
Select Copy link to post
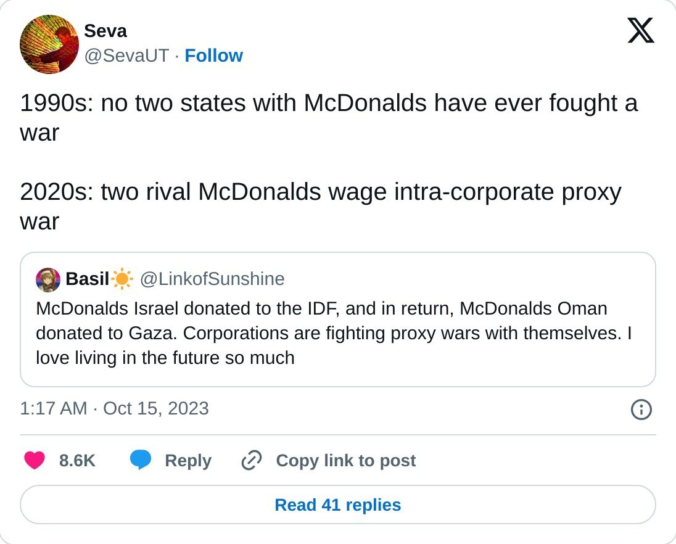click(x=345, y=461)
